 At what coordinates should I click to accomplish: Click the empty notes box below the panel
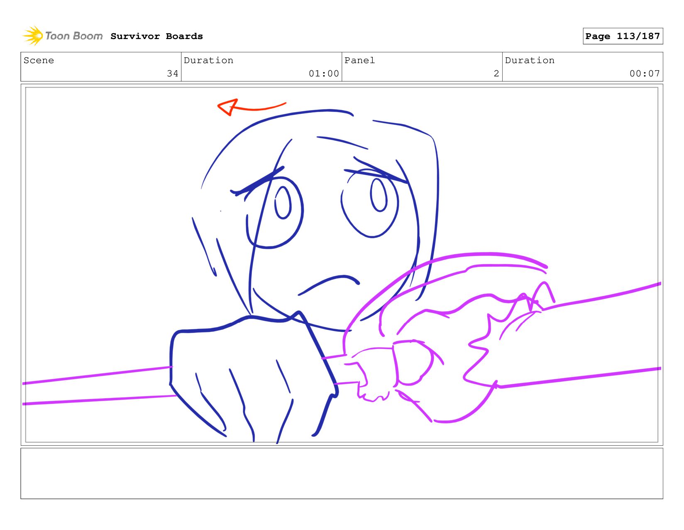pos(342,473)
